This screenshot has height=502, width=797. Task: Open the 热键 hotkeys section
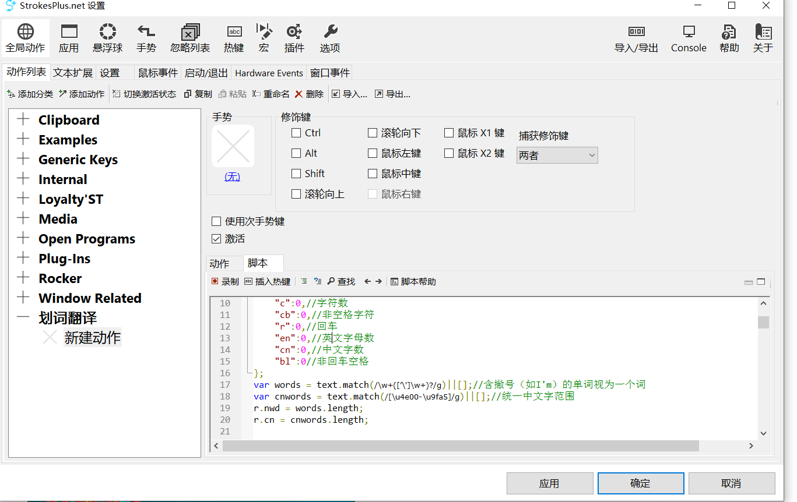(x=234, y=39)
